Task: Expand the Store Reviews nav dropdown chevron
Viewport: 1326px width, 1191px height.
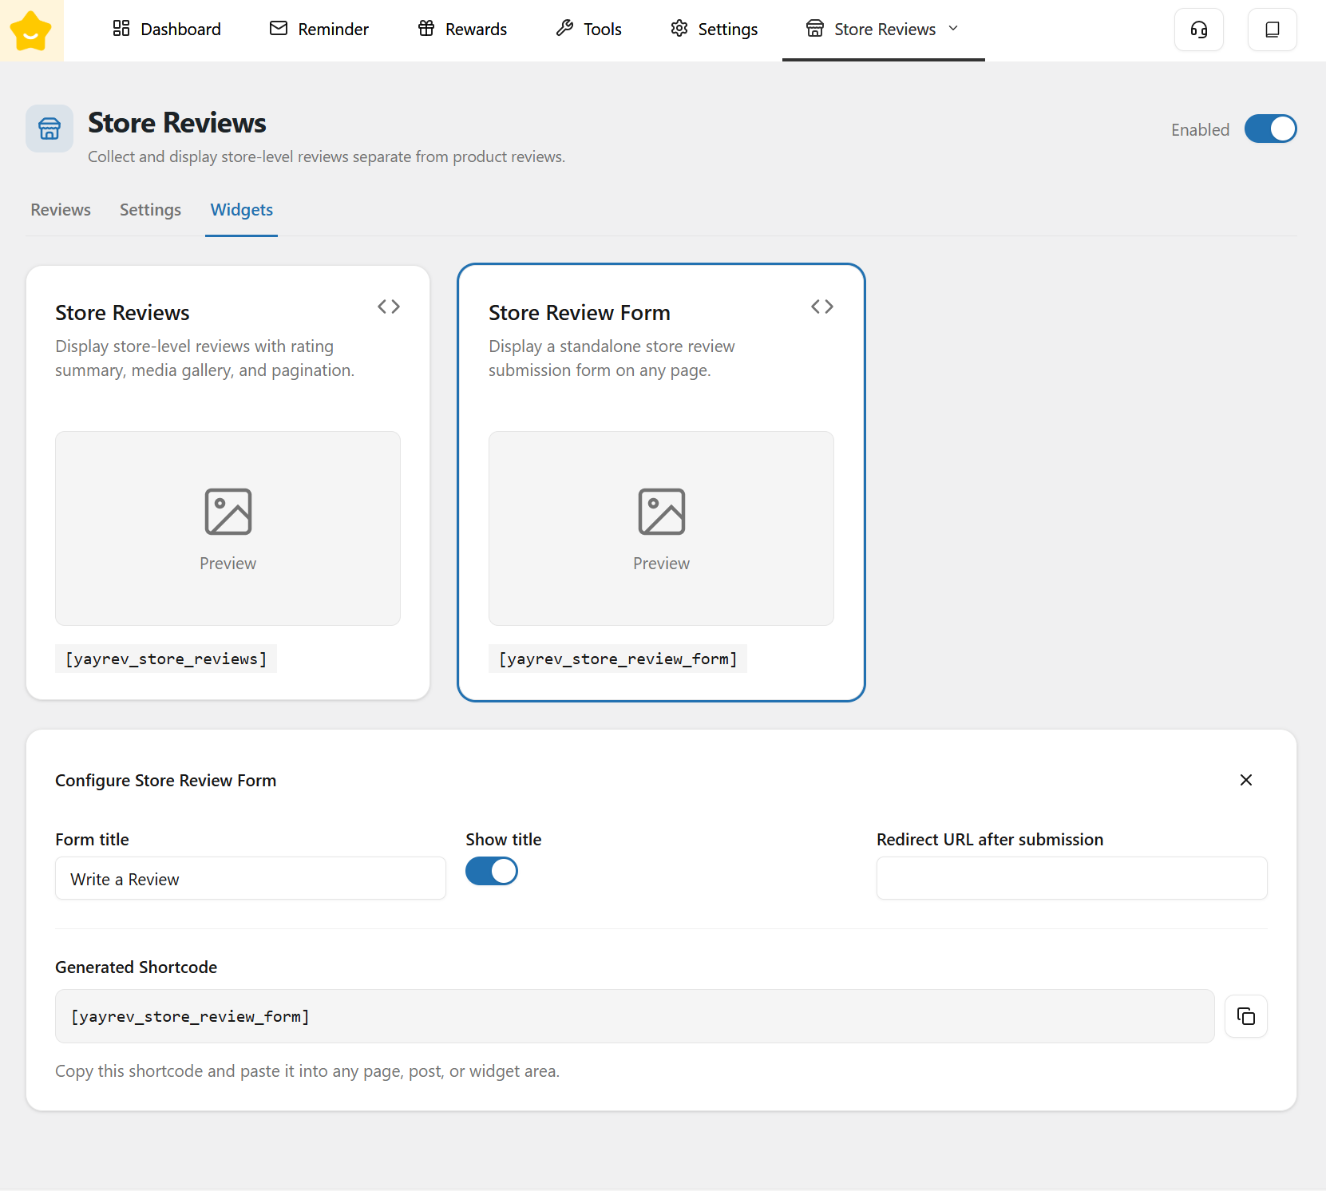Action: 953,29
